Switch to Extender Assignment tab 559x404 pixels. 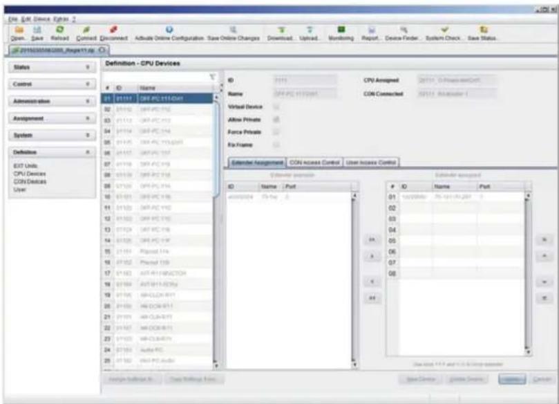point(257,163)
